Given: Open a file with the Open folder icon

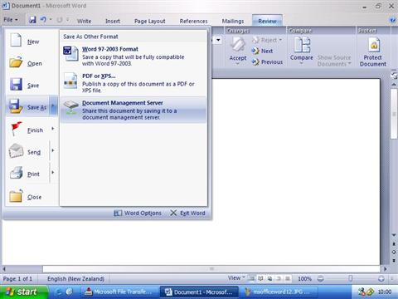Looking at the screenshot, I should point(16,62).
